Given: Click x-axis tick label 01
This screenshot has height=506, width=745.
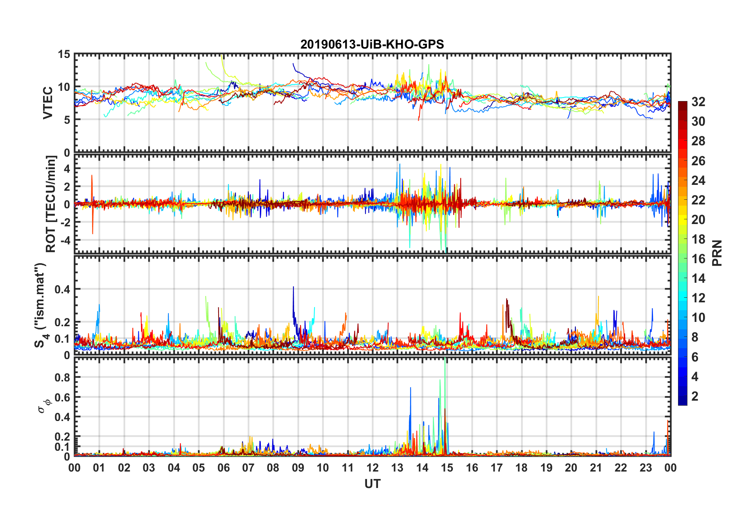Looking at the screenshot, I should pos(99,468).
